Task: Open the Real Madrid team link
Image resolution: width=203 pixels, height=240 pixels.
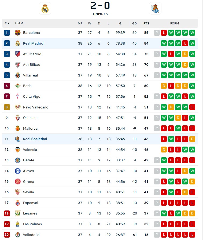Action: (33, 43)
